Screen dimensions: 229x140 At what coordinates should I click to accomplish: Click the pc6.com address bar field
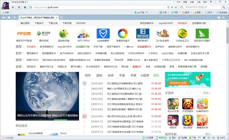click(x=98, y=7)
